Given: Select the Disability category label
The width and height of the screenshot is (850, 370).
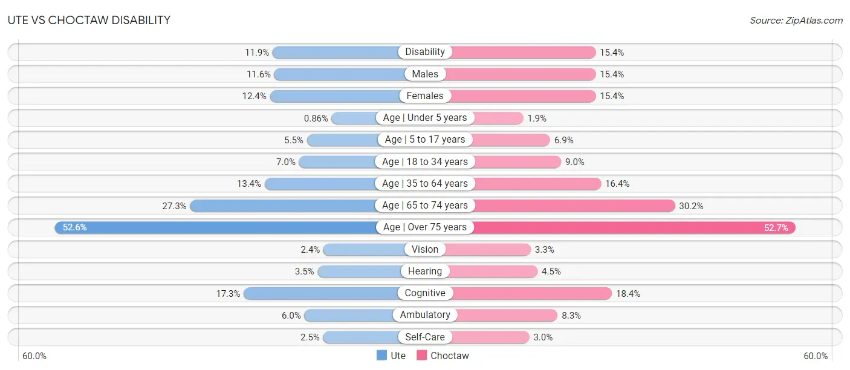Looking at the screenshot, I should 425,52.
